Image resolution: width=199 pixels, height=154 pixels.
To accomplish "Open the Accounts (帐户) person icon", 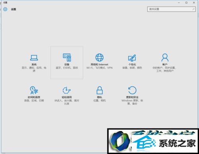I will tap(165, 57).
